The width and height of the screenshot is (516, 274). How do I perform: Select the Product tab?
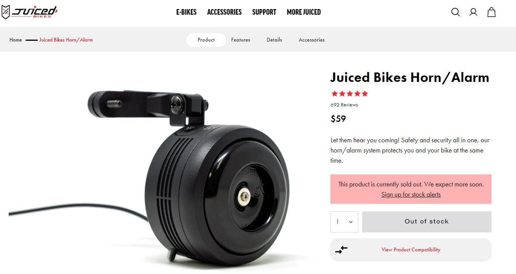pyautogui.click(x=206, y=40)
